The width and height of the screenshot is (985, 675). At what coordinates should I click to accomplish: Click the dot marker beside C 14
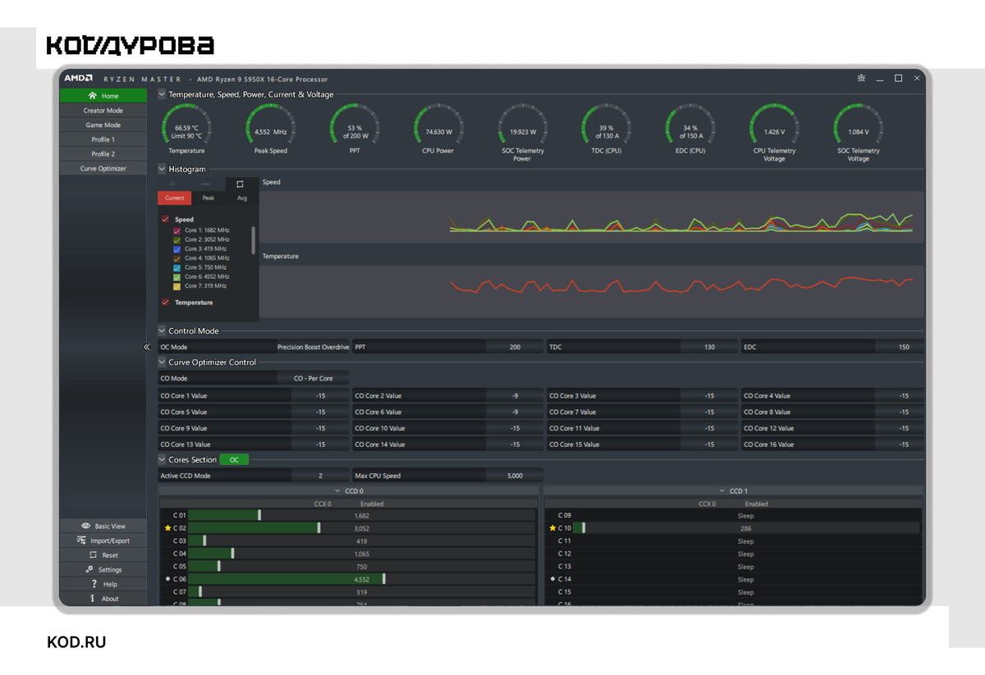click(552, 579)
